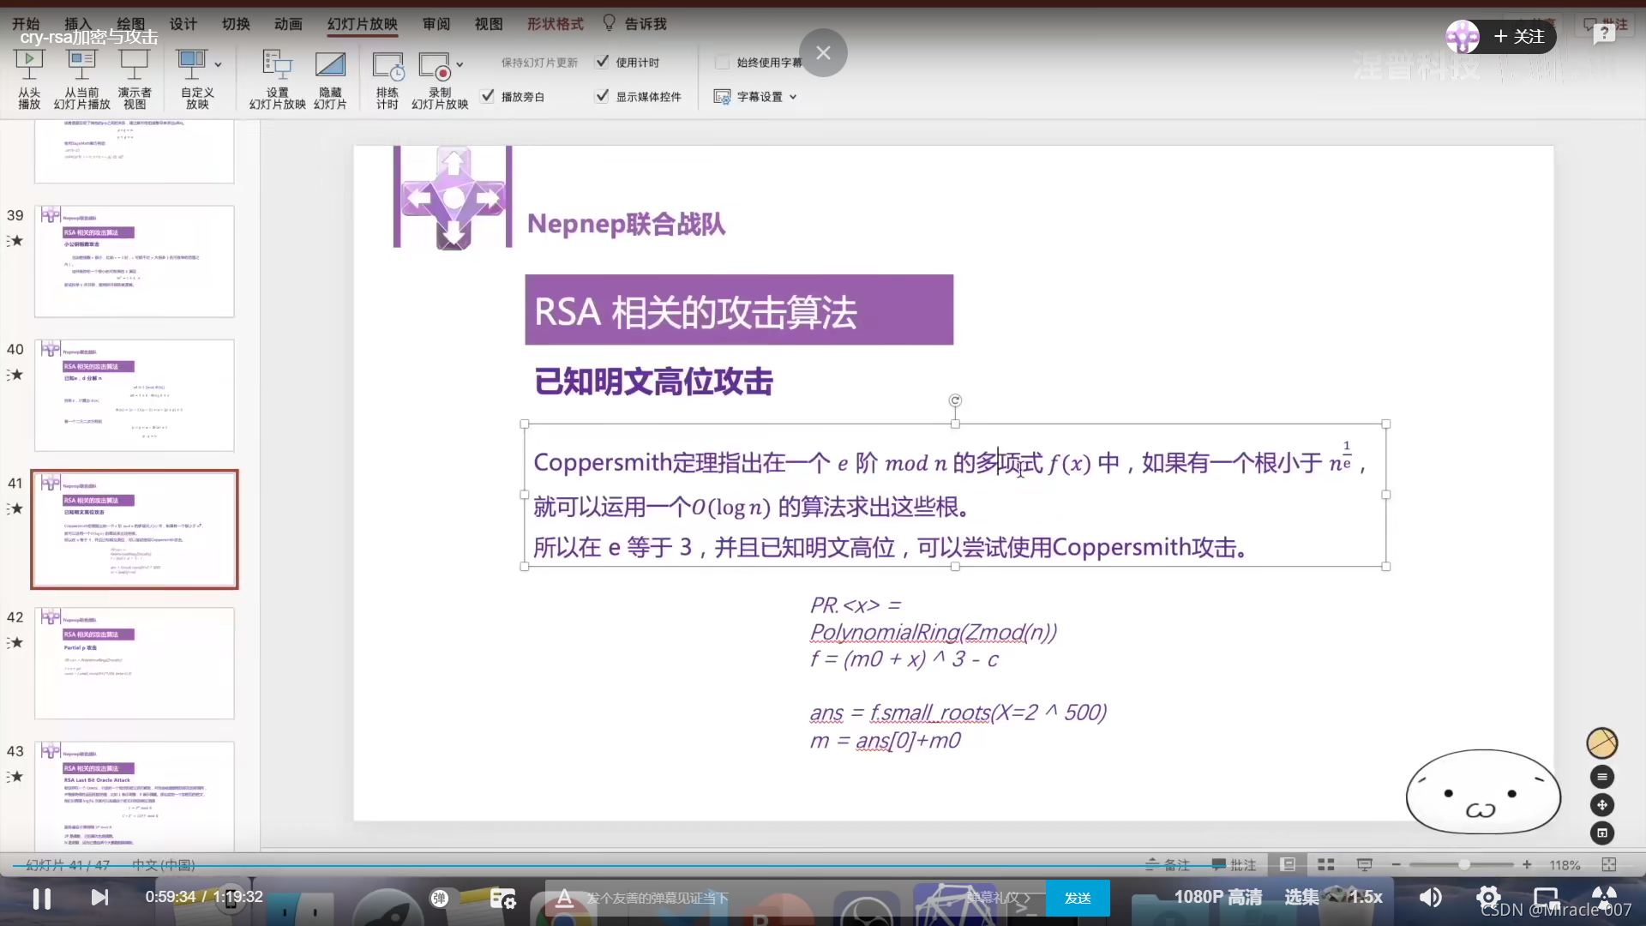Switch to 动画 ribbon tab

(x=288, y=24)
